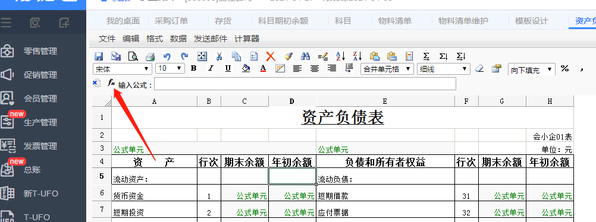This screenshot has width=596, height=222.
Task: Open the 编辑 menu
Action: pyautogui.click(x=131, y=39)
